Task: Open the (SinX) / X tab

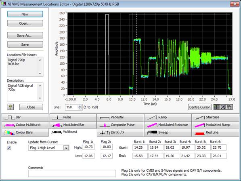Action: (x=120, y=133)
